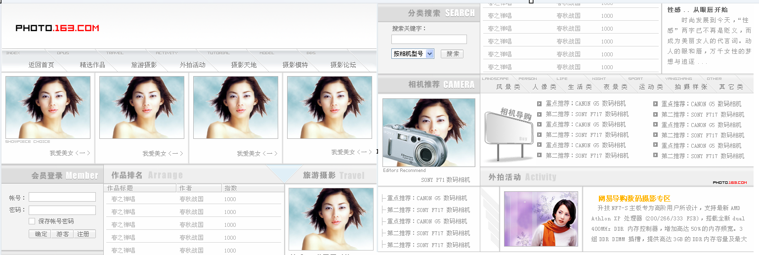This screenshot has height=255, width=759.
Task: Click the SONY P71 数码相机 caption
Action: point(446,180)
